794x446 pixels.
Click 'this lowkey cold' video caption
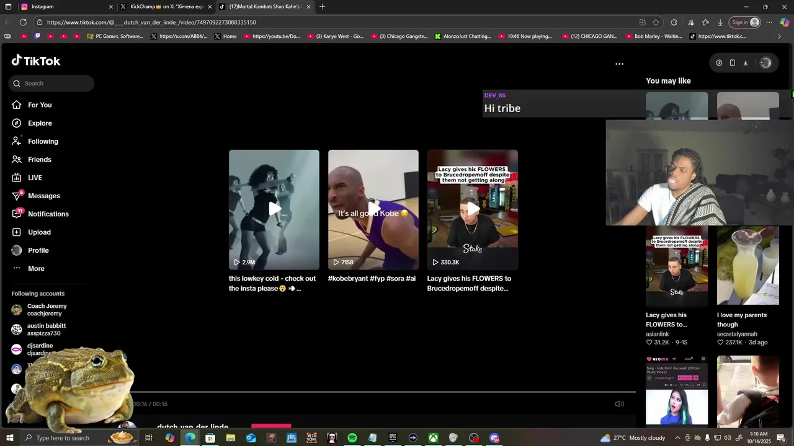point(272,284)
